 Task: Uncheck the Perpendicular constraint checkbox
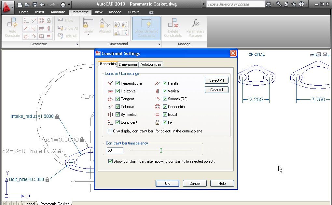click(118, 83)
